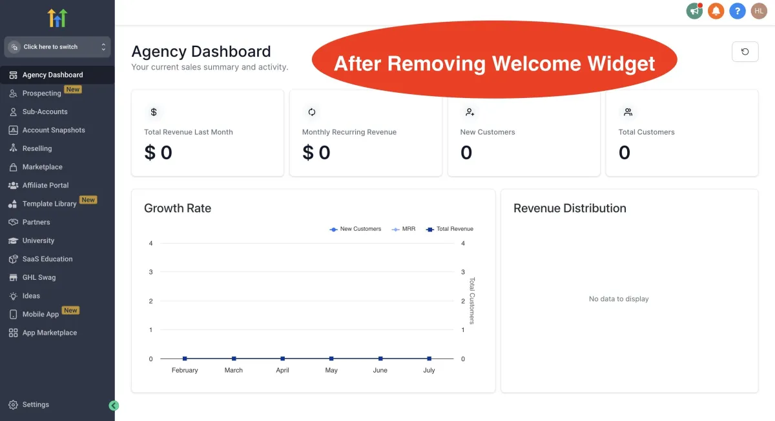The height and width of the screenshot is (421, 775).
Task: Click the SaaS Education icon
Action: point(13,259)
